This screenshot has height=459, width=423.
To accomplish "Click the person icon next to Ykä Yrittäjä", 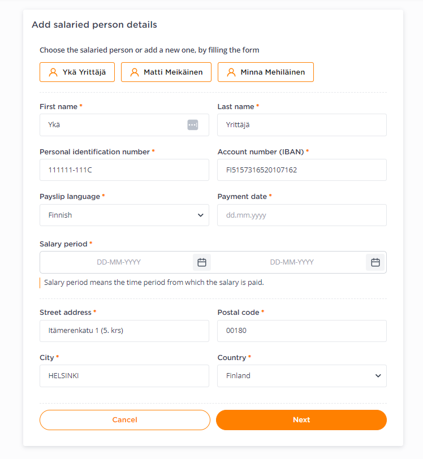I will [x=53, y=72].
